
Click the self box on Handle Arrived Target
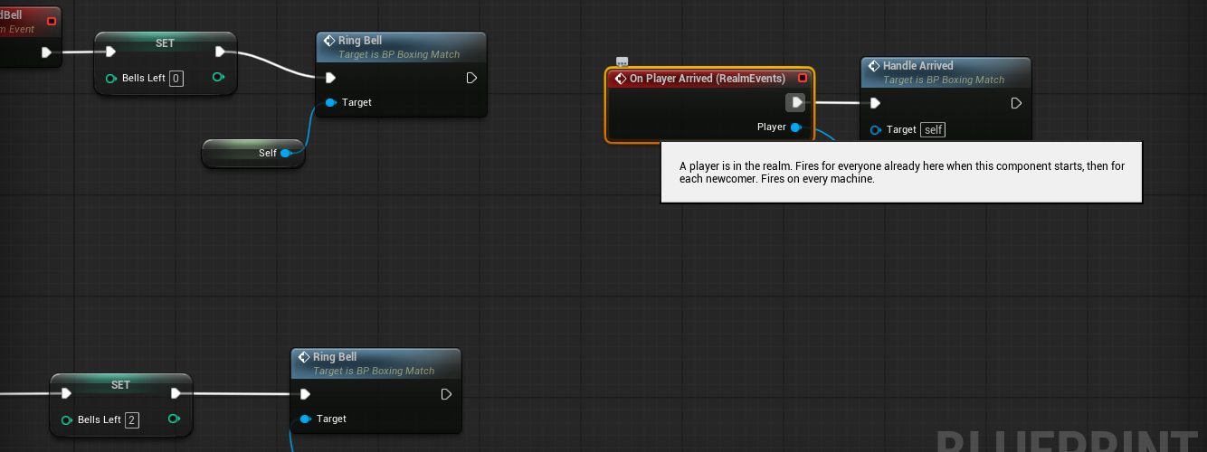point(934,129)
